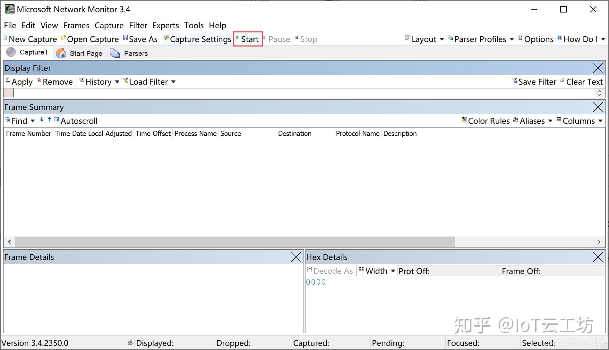Switch to the Start Page tab
Image resolution: width=609 pixels, height=350 pixels.
pos(80,53)
